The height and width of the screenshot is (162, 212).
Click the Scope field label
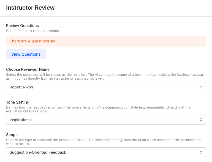[x=12, y=135]
